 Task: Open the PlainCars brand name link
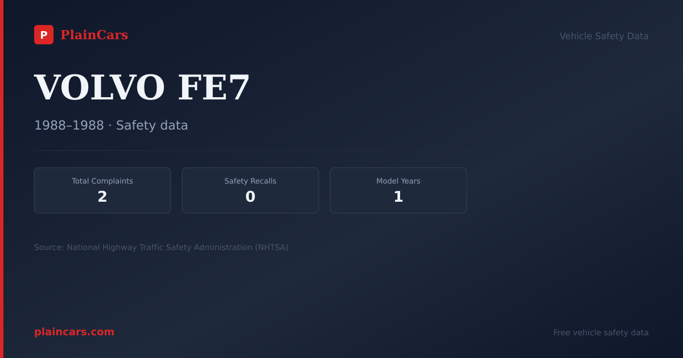pyautogui.click(x=94, y=35)
